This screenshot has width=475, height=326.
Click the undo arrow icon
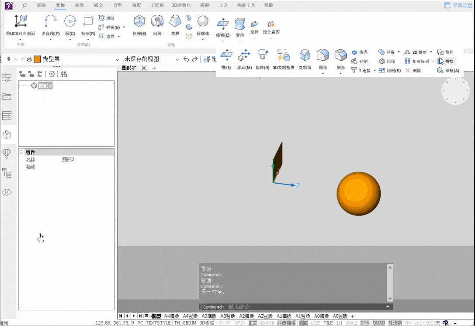[186, 59]
